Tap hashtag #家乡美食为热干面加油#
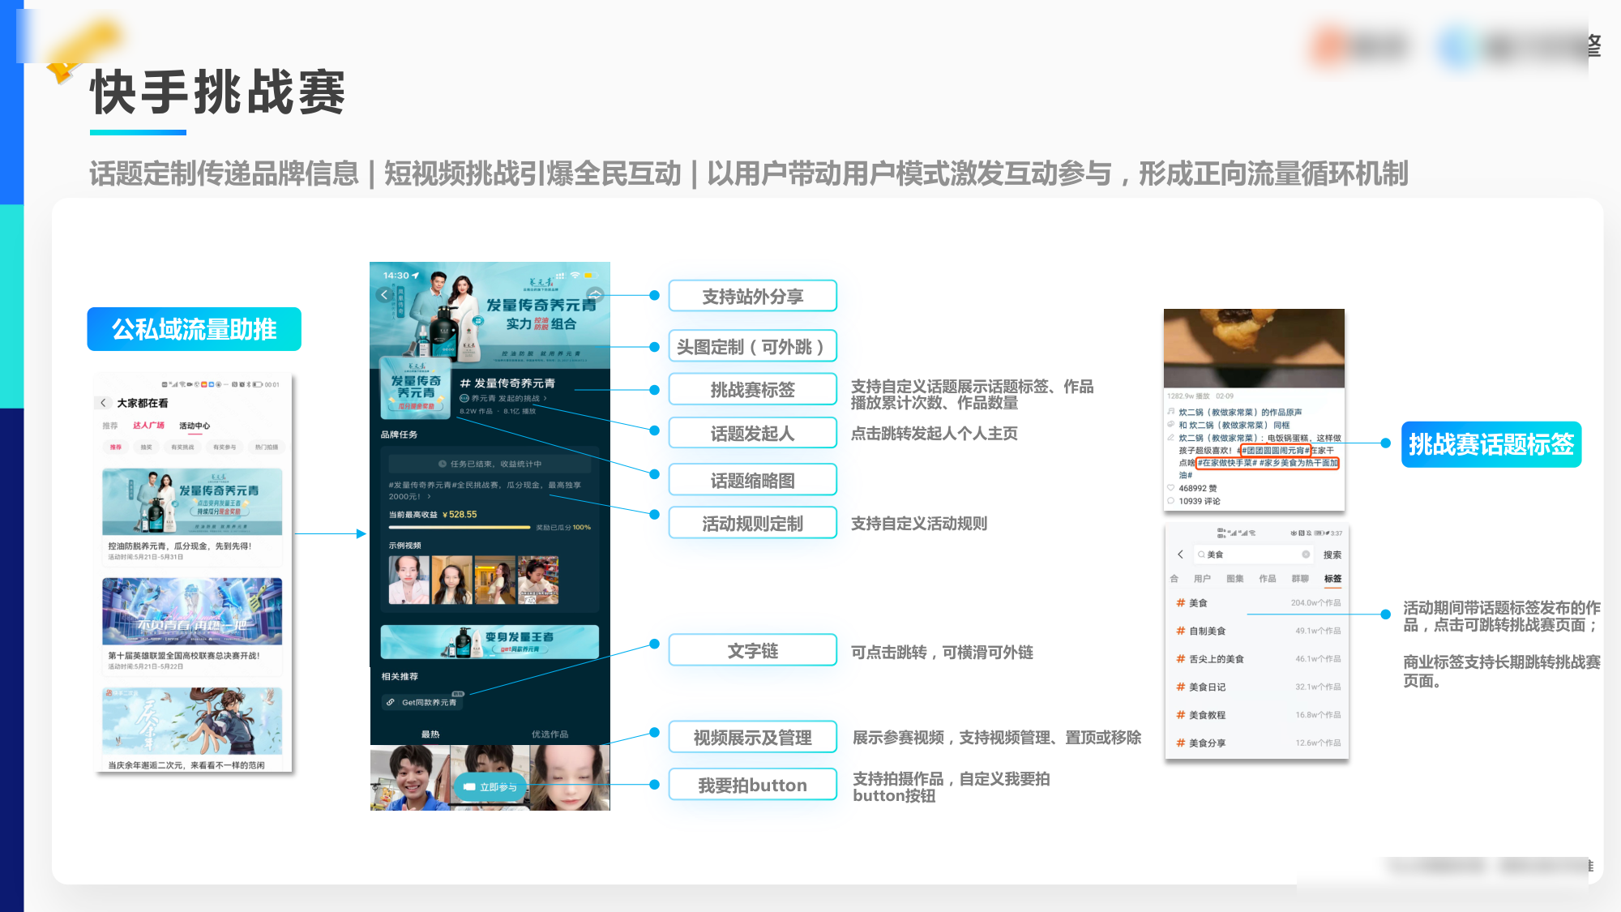 [1299, 463]
